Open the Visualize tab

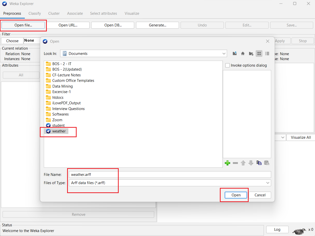(x=132, y=13)
